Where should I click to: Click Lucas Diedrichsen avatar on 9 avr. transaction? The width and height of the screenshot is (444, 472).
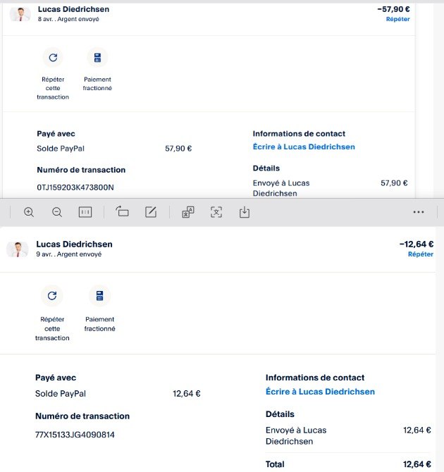[18, 249]
